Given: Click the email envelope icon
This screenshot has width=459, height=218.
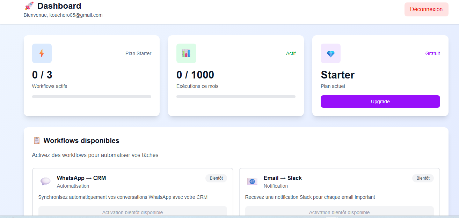Looking at the screenshot, I should point(252,181).
